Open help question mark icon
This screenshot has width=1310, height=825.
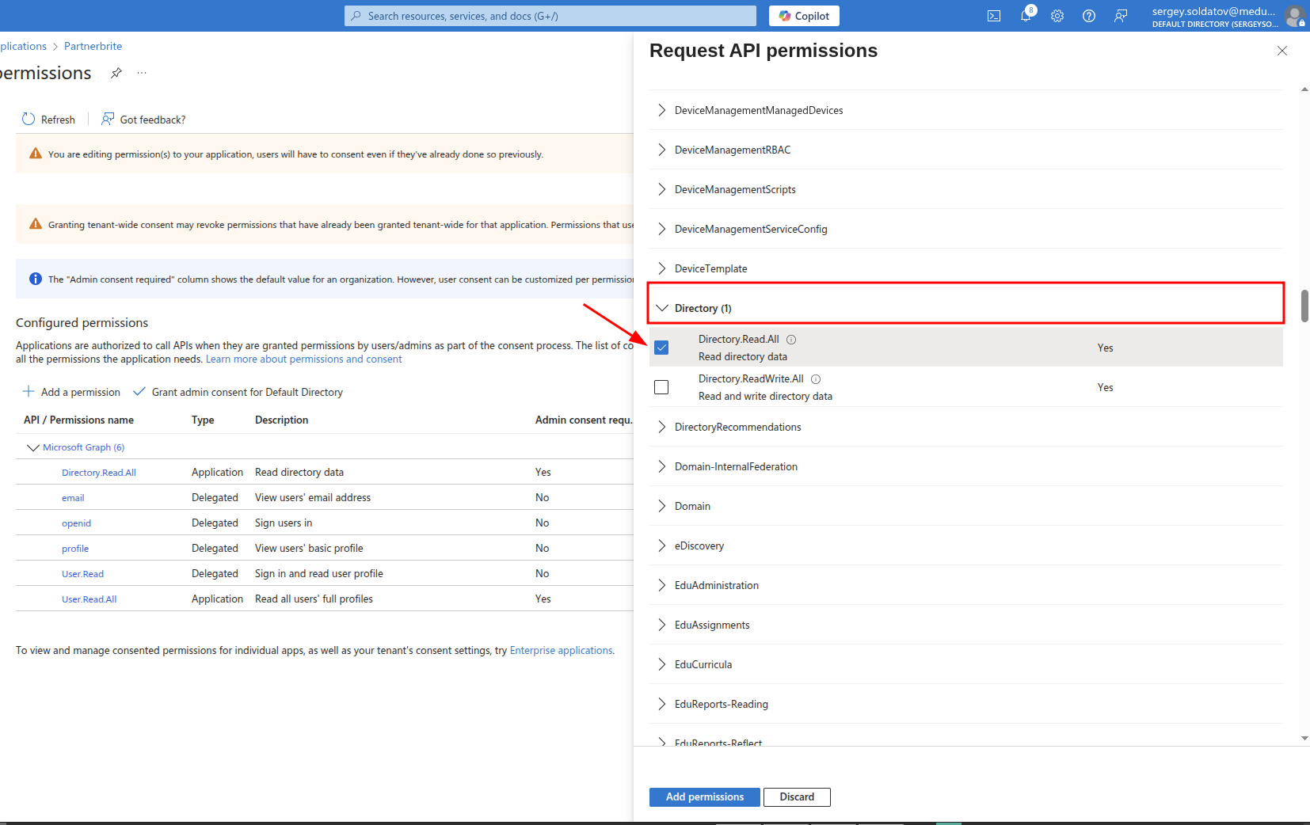tap(1089, 16)
